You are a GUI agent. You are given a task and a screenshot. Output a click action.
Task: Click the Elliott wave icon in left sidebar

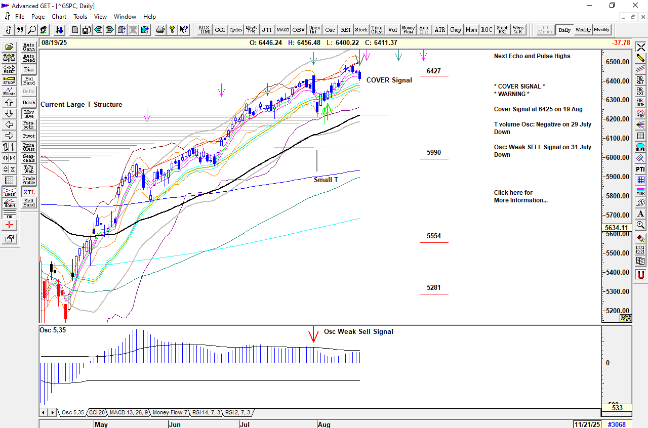click(x=9, y=92)
